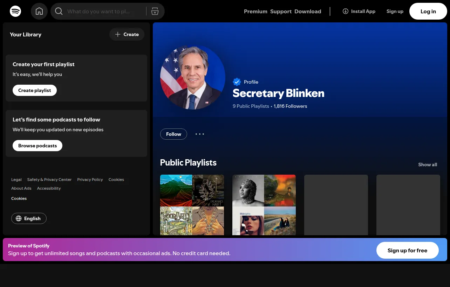Go to Home via house icon
This screenshot has height=287, width=450.
click(x=39, y=11)
